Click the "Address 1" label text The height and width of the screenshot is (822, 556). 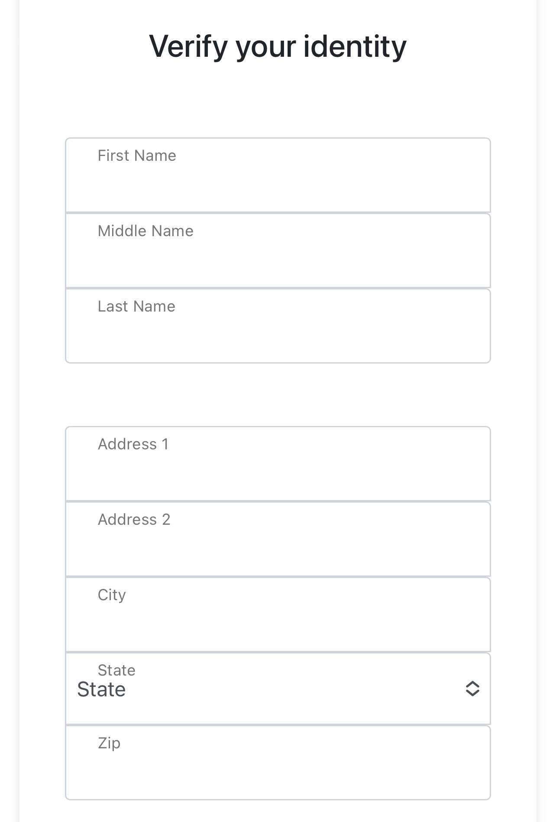click(x=133, y=444)
